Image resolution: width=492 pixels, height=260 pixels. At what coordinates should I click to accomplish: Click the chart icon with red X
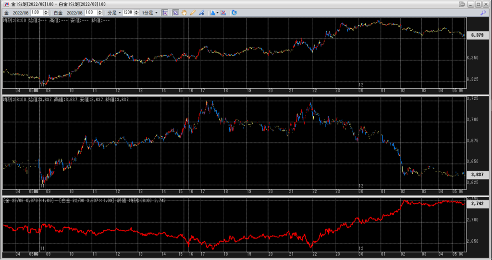coord(223,12)
